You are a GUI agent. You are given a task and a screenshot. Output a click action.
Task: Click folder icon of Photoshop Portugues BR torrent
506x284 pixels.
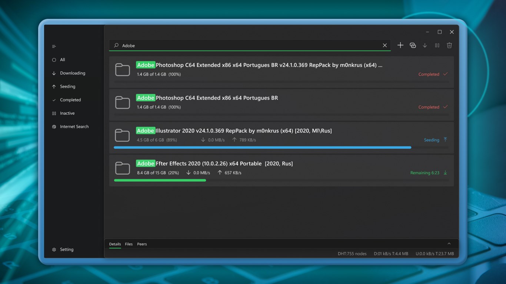(x=122, y=102)
